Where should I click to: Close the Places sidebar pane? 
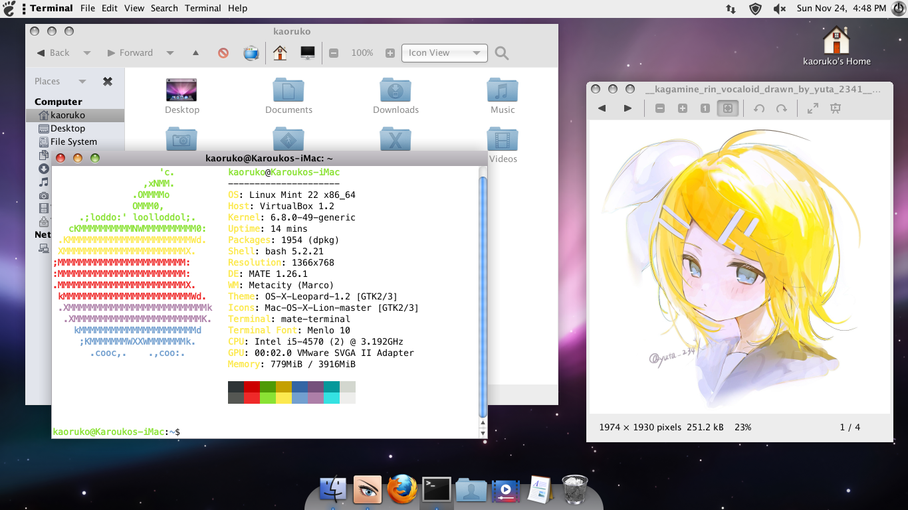pyautogui.click(x=108, y=82)
